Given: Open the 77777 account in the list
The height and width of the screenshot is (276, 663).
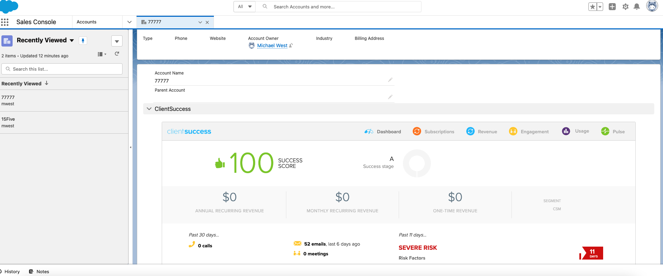Looking at the screenshot, I should point(8,97).
